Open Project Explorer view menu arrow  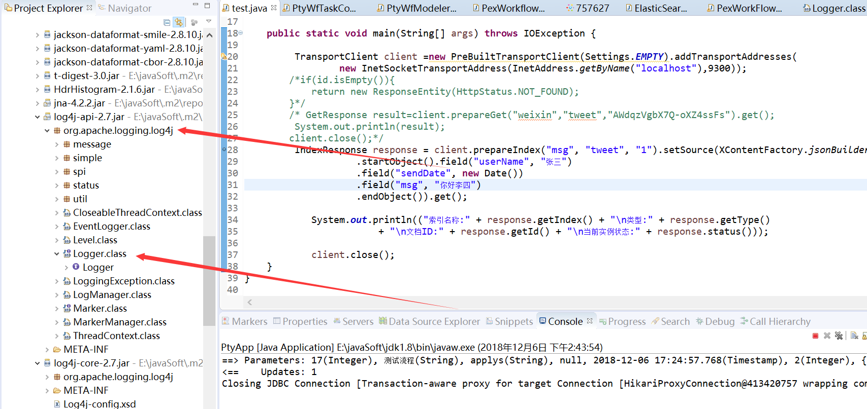coord(209,22)
